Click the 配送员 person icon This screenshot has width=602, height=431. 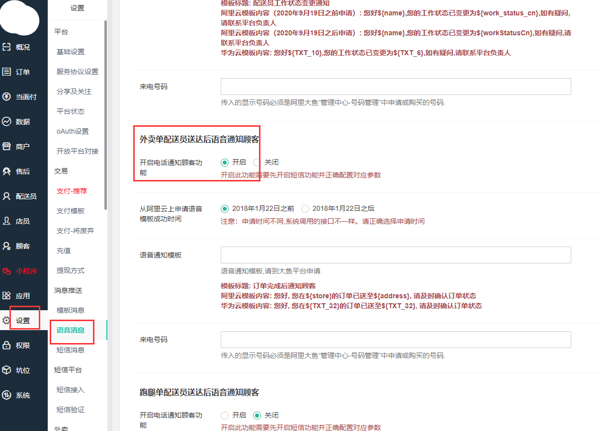coord(6,196)
